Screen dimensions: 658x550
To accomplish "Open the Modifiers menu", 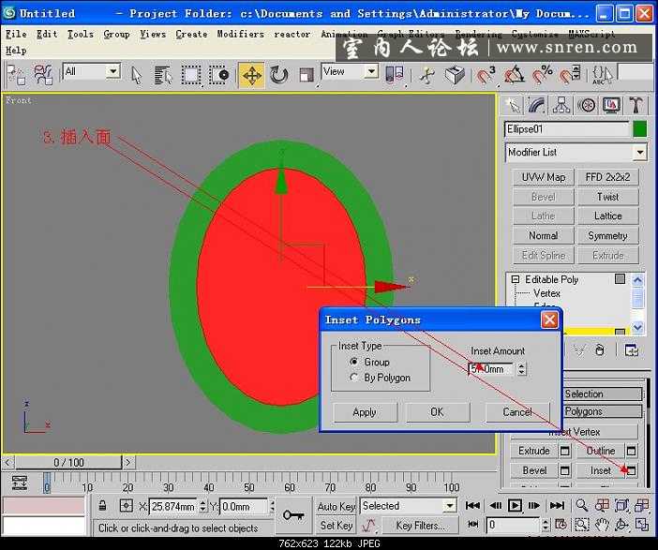I will pyautogui.click(x=241, y=35).
